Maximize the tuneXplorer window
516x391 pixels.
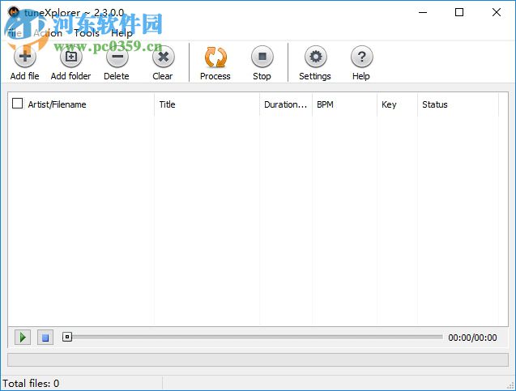(459, 12)
